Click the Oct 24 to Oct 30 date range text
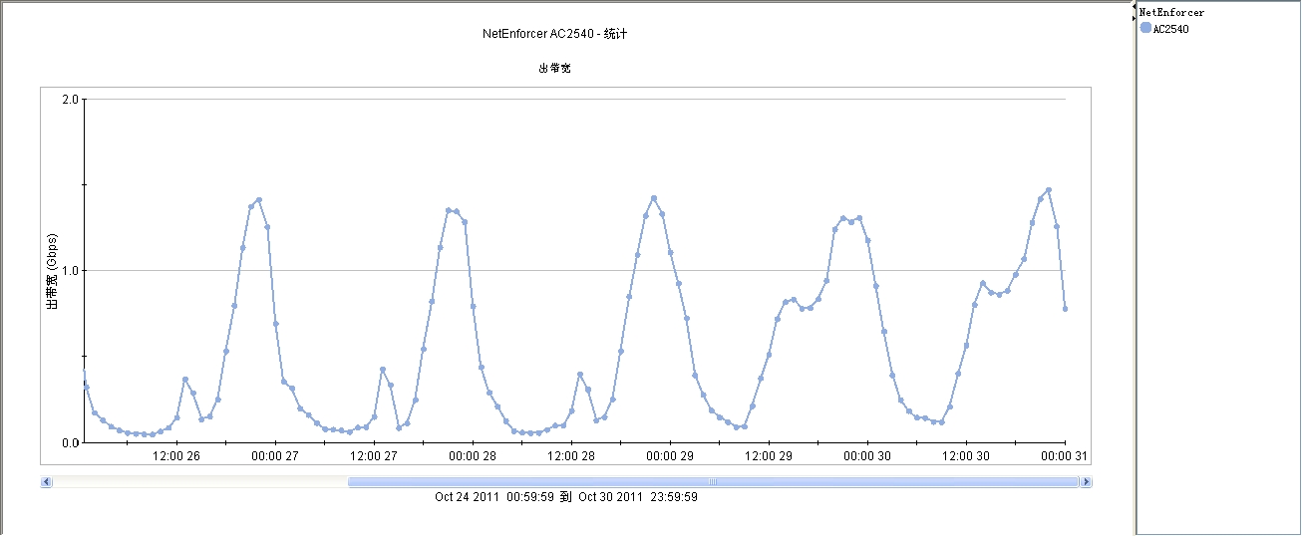 click(x=565, y=496)
